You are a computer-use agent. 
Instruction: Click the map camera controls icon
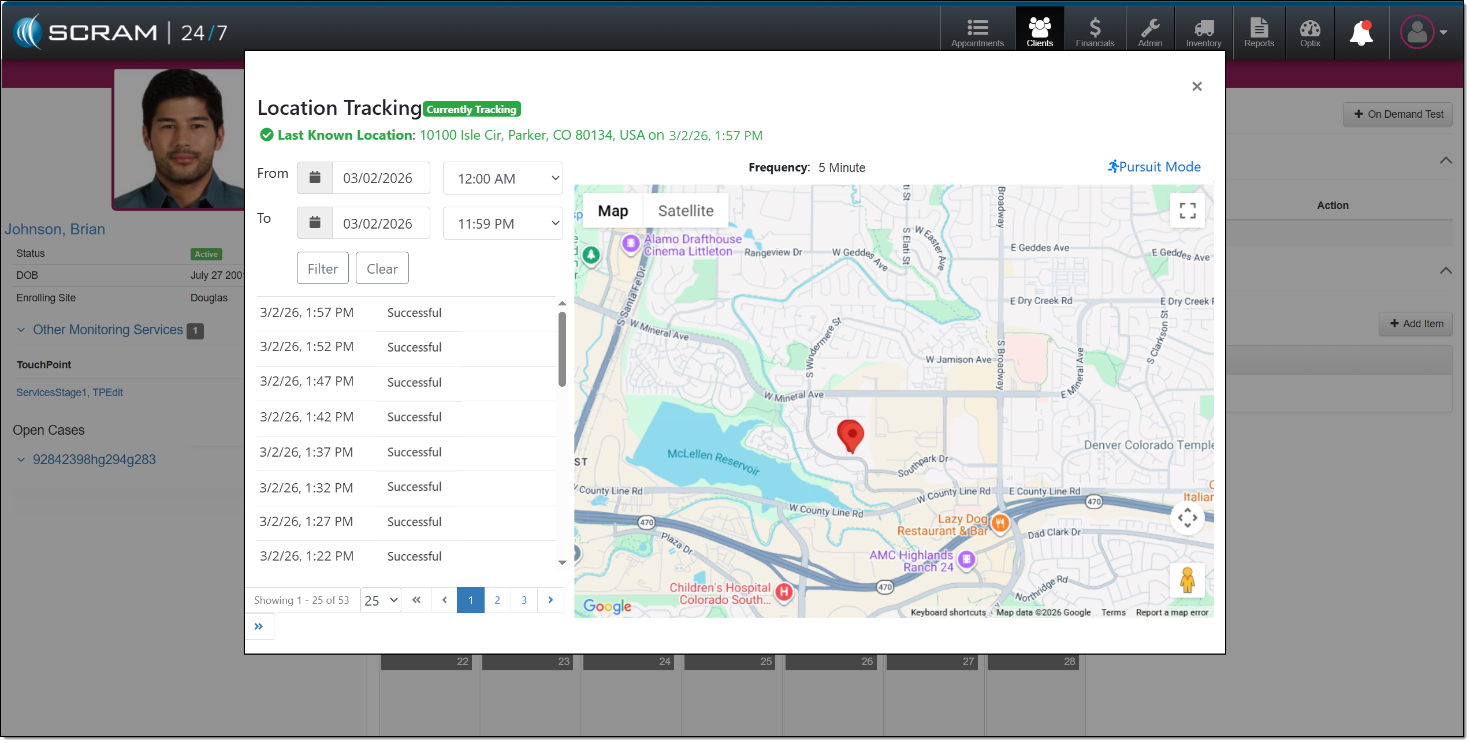tap(1188, 518)
